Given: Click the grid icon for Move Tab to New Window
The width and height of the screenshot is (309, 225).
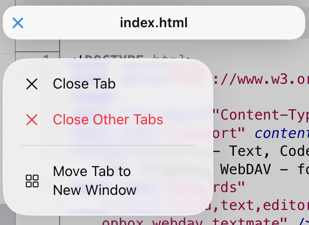Looking at the screenshot, I should coord(32,181).
